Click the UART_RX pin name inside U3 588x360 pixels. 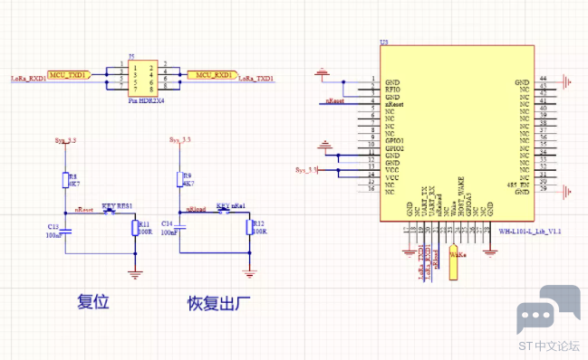[x=432, y=202]
